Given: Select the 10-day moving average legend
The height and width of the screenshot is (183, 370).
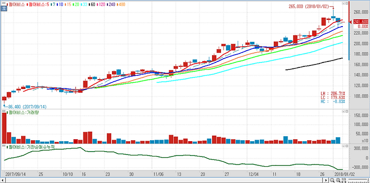Looking at the screenshot, I should 60,4.
